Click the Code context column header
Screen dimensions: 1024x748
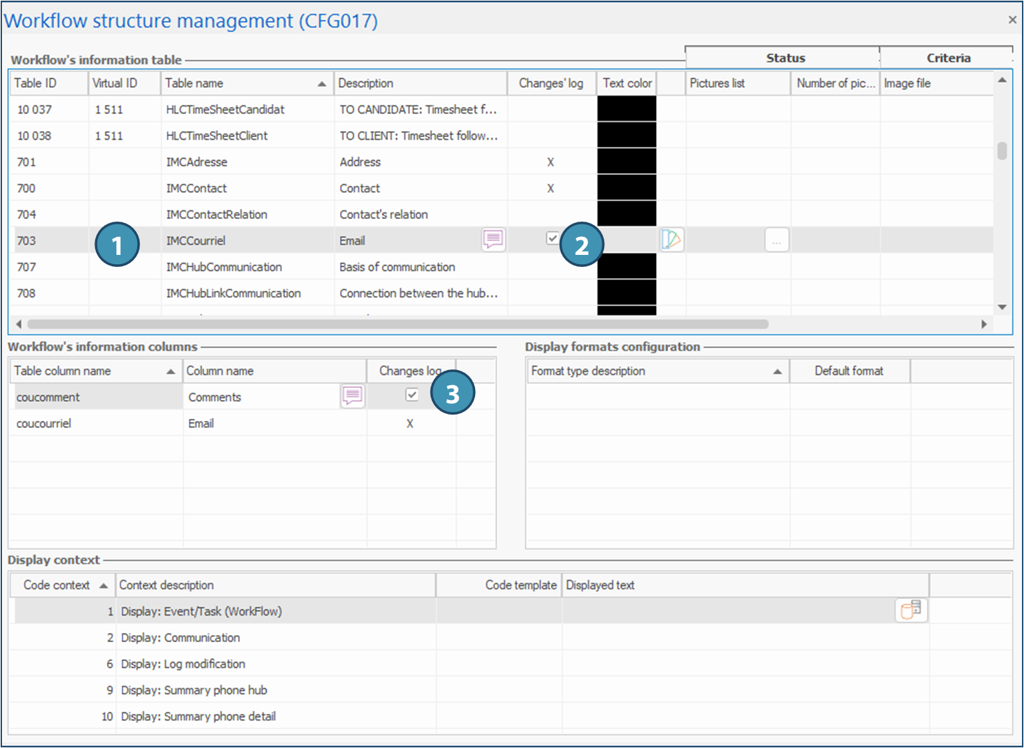57,585
